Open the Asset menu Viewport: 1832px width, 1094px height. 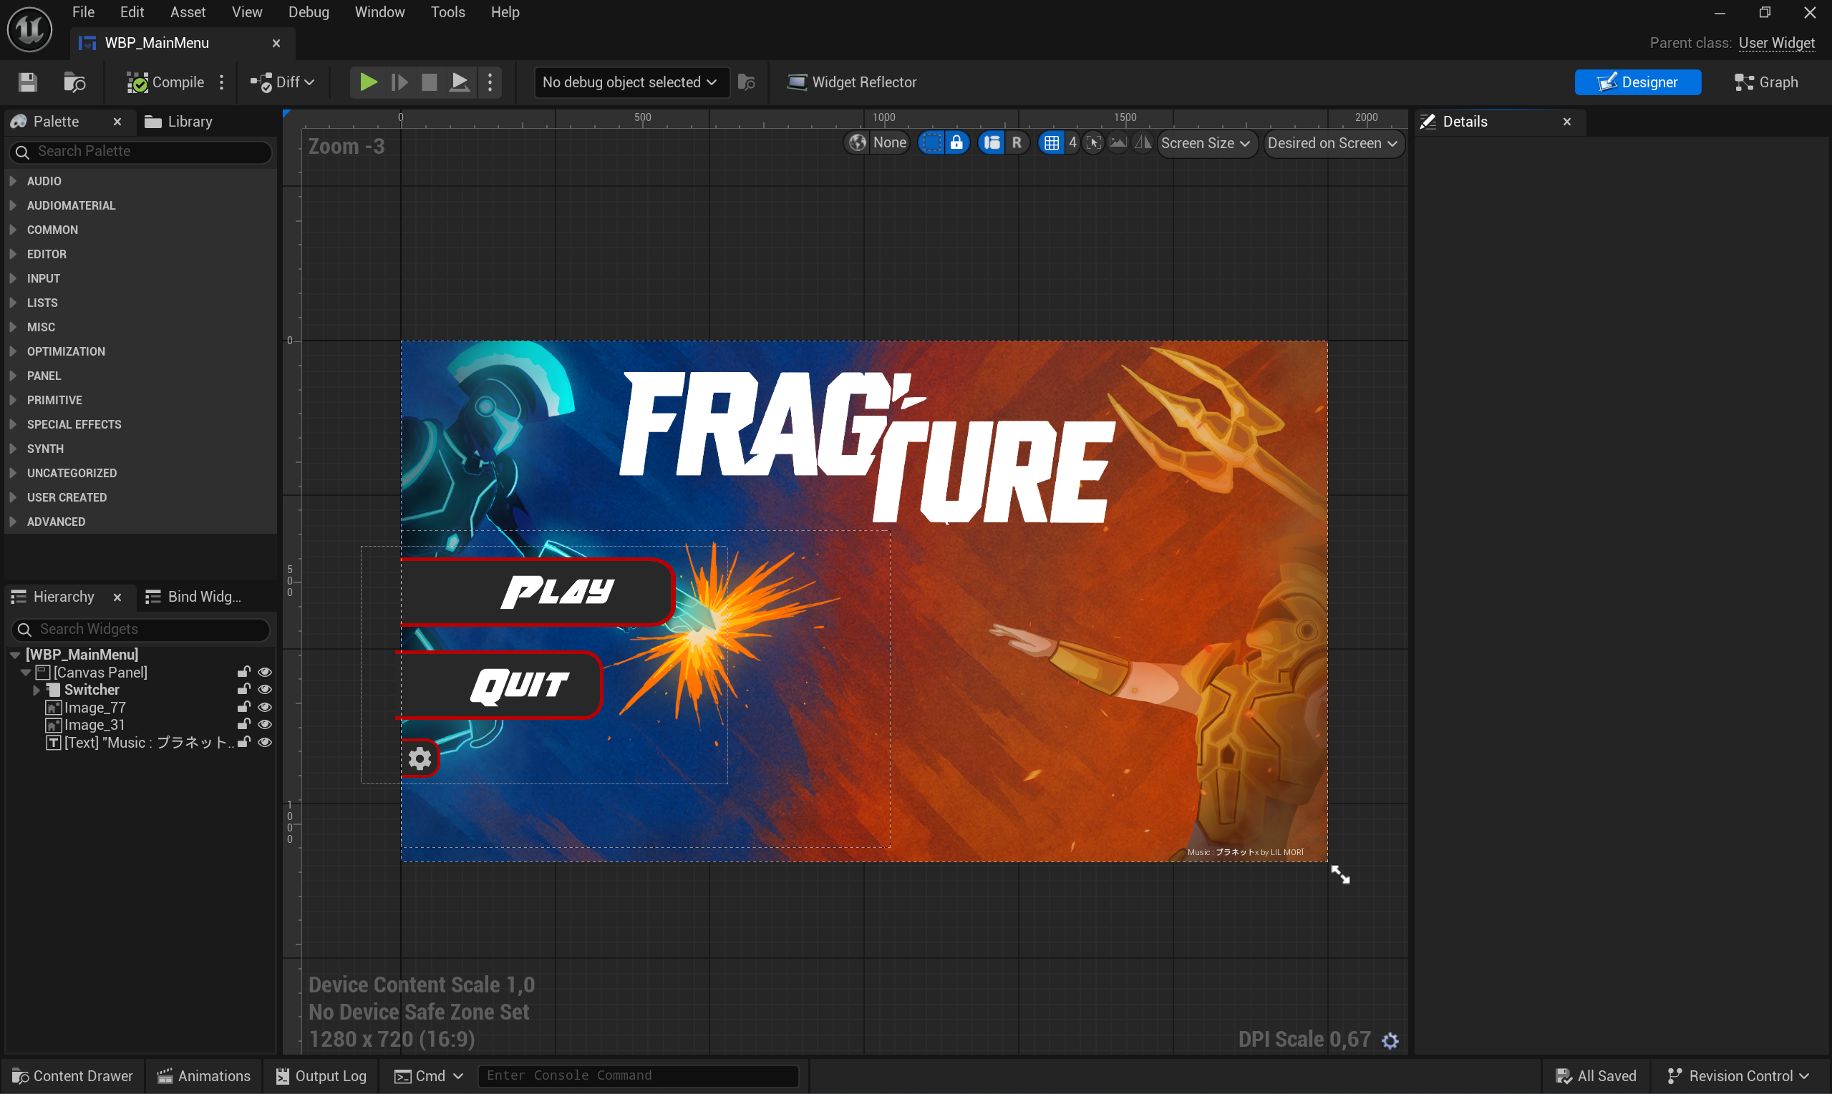(x=188, y=11)
